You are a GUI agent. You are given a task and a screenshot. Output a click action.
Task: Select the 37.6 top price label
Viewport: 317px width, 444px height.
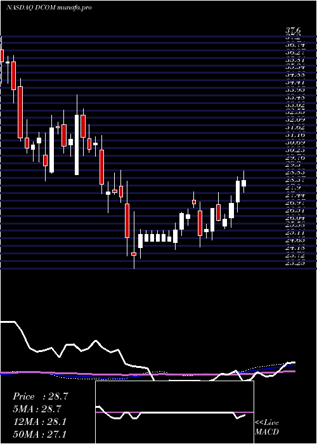coord(293,30)
